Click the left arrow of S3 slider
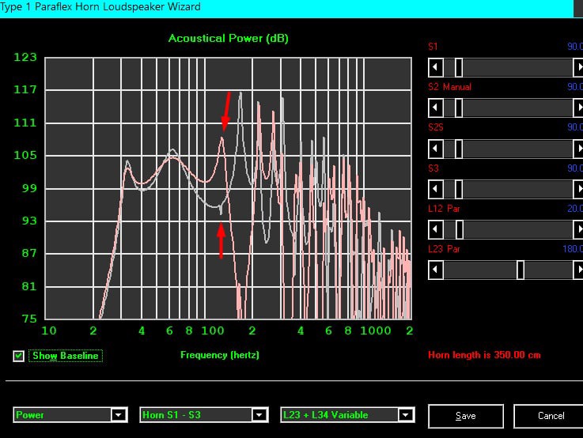Viewport: 583px width, 438px height. [435, 189]
